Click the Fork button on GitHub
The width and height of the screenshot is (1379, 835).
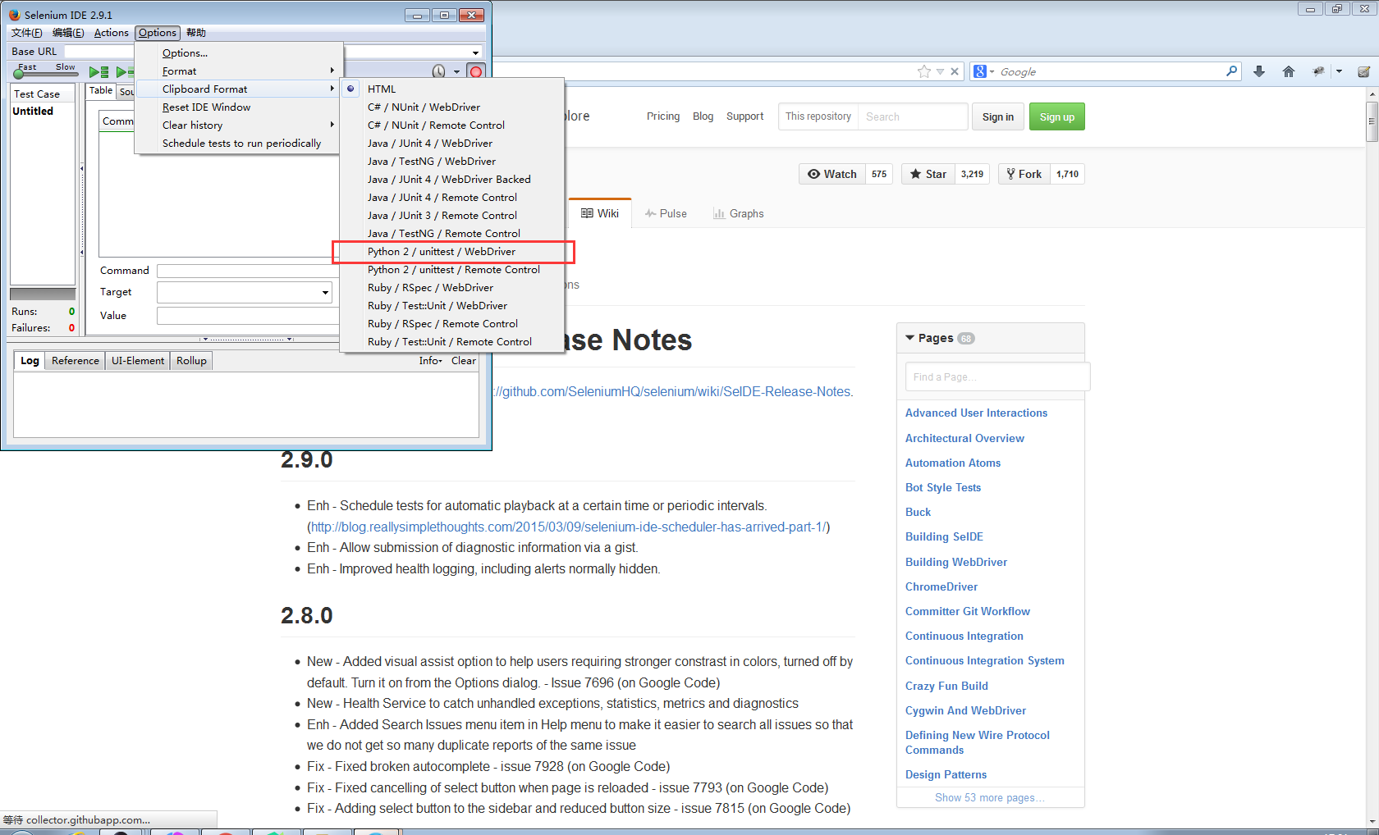coord(1024,174)
